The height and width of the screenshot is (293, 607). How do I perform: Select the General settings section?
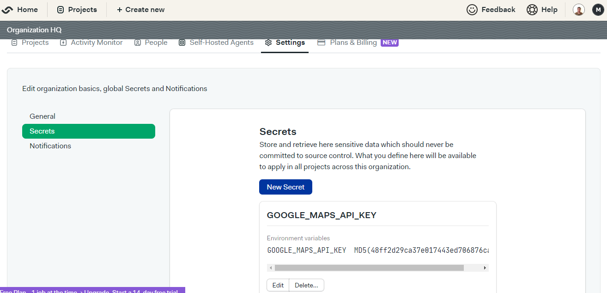42,116
